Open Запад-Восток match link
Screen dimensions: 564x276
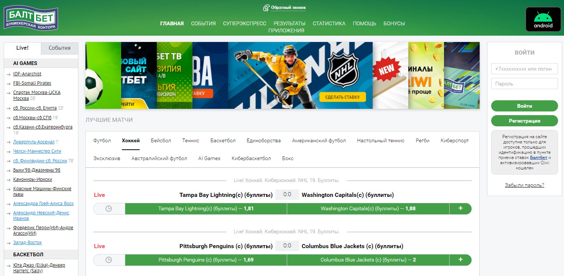click(x=27, y=243)
